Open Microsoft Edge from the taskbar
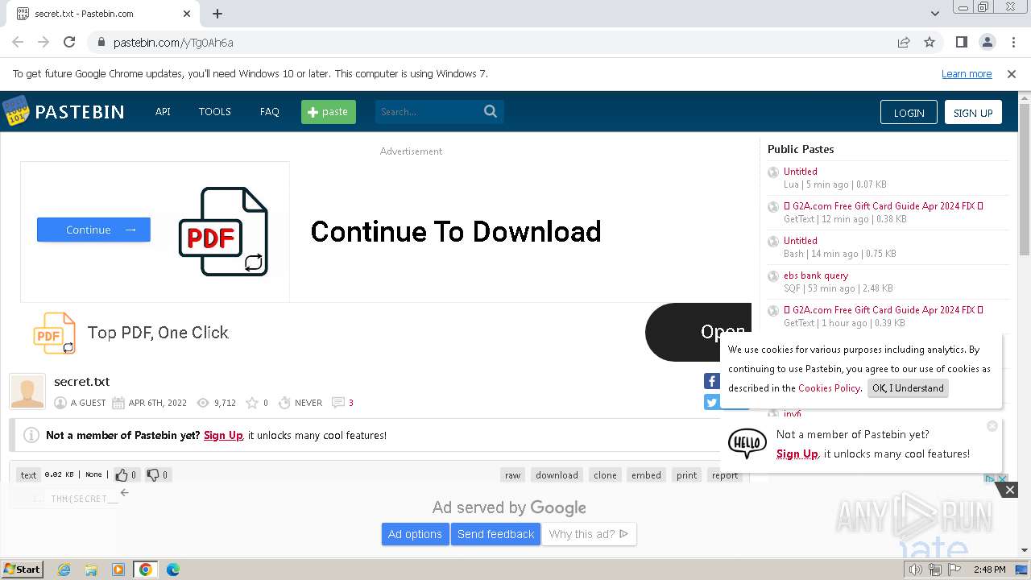 tap(173, 570)
